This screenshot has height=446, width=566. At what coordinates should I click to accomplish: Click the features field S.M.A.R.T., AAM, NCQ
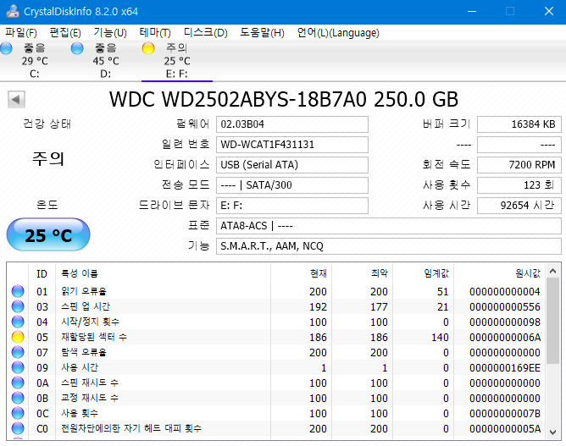pos(389,246)
